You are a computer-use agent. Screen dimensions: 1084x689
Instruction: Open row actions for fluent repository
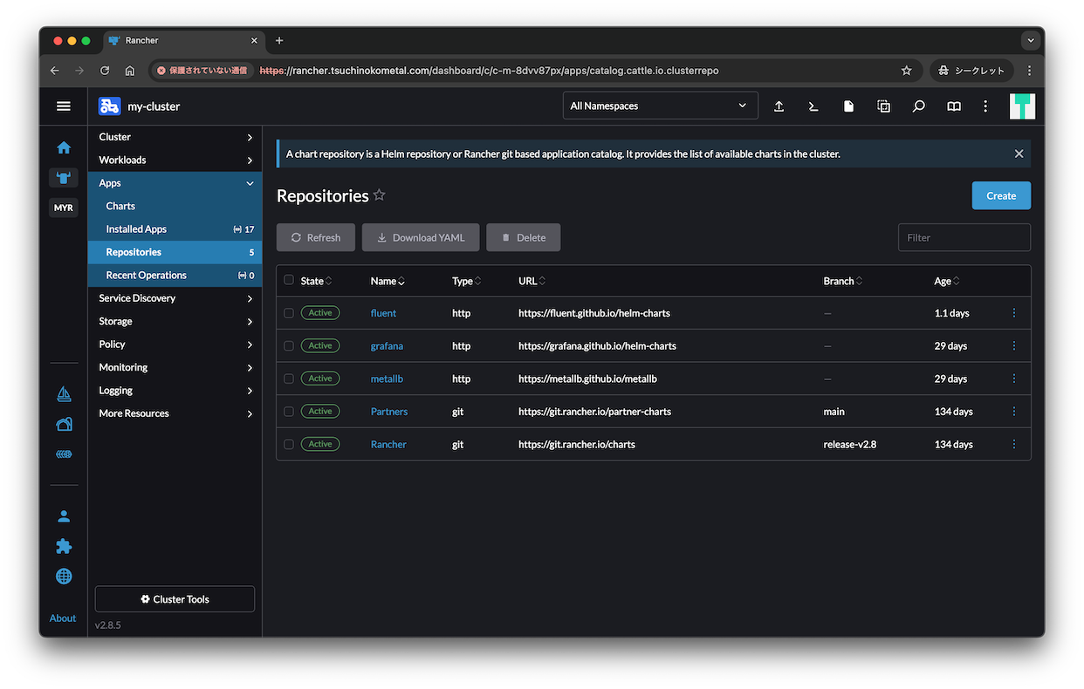pos(1013,313)
